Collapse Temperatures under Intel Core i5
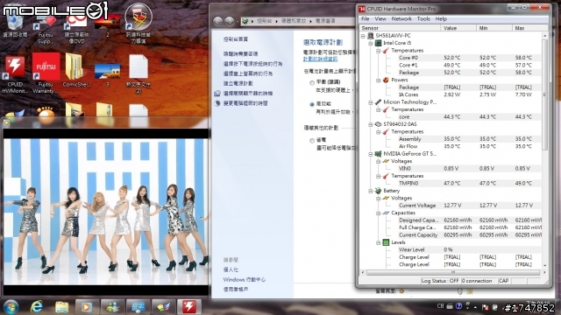561x315 pixels. [378, 51]
